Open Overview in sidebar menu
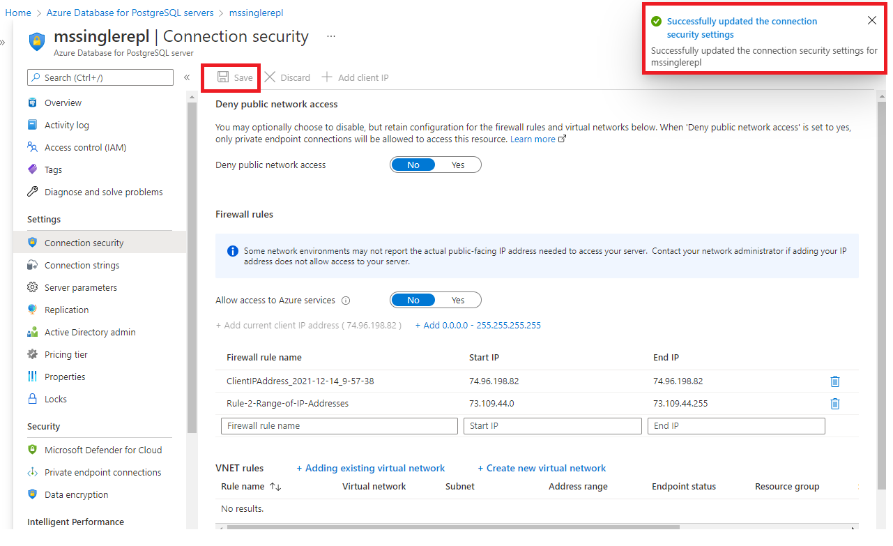Image resolution: width=893 pixels, height=546 pixels. click(x=63, y=103)
